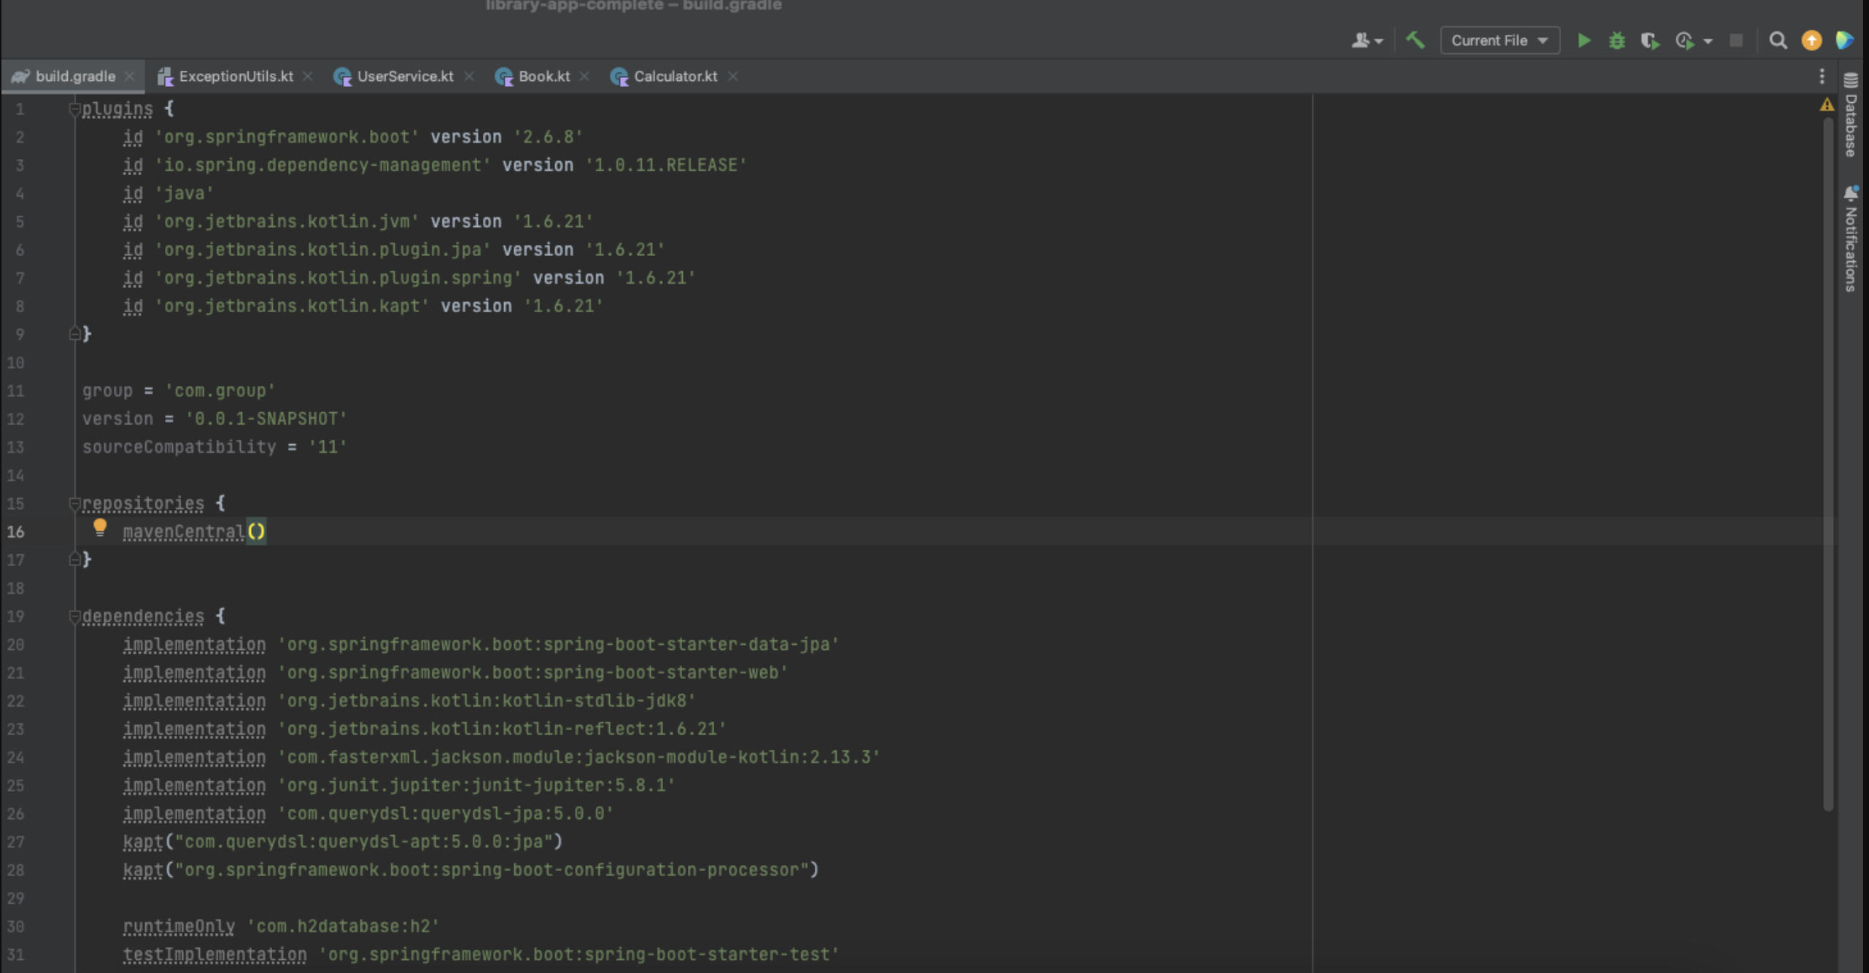Screen dimensions: 1869x973
Task: Click the jackson-module-kotlin dependency string
Action: 578,757
